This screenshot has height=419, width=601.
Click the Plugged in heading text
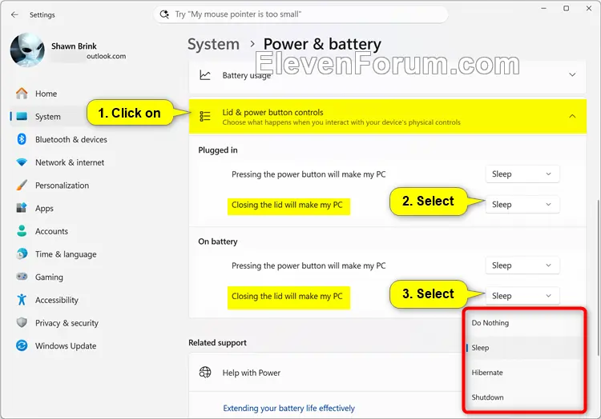(218, 150)
